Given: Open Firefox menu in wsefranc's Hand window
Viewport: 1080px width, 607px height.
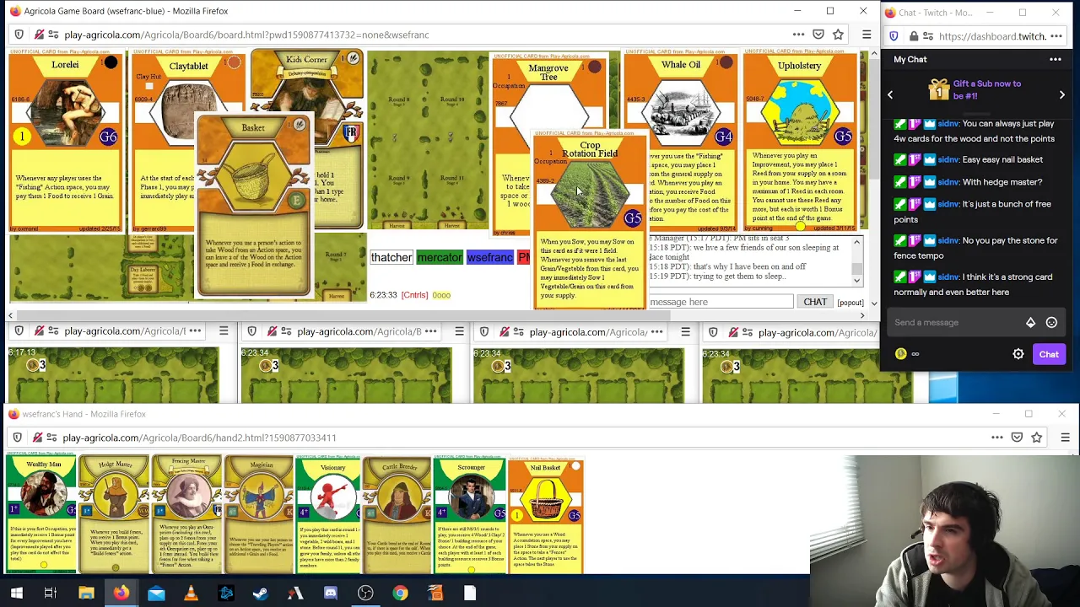Looking at the screenshot, I should coord(1065,438).
